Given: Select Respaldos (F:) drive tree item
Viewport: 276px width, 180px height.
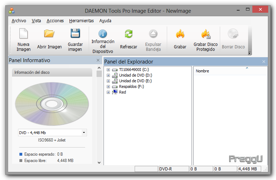Looking at the screenshot, I should [131, 86].
